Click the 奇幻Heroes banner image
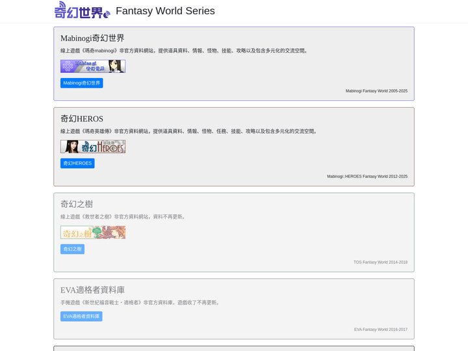The height and width of the screenshot is (351, 468). tap(93, 146)
